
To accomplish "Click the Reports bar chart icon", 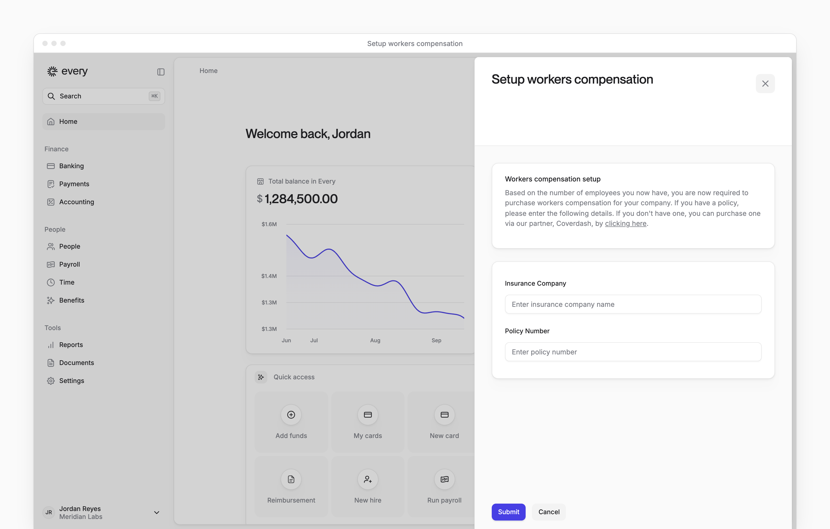I will 51,345.
